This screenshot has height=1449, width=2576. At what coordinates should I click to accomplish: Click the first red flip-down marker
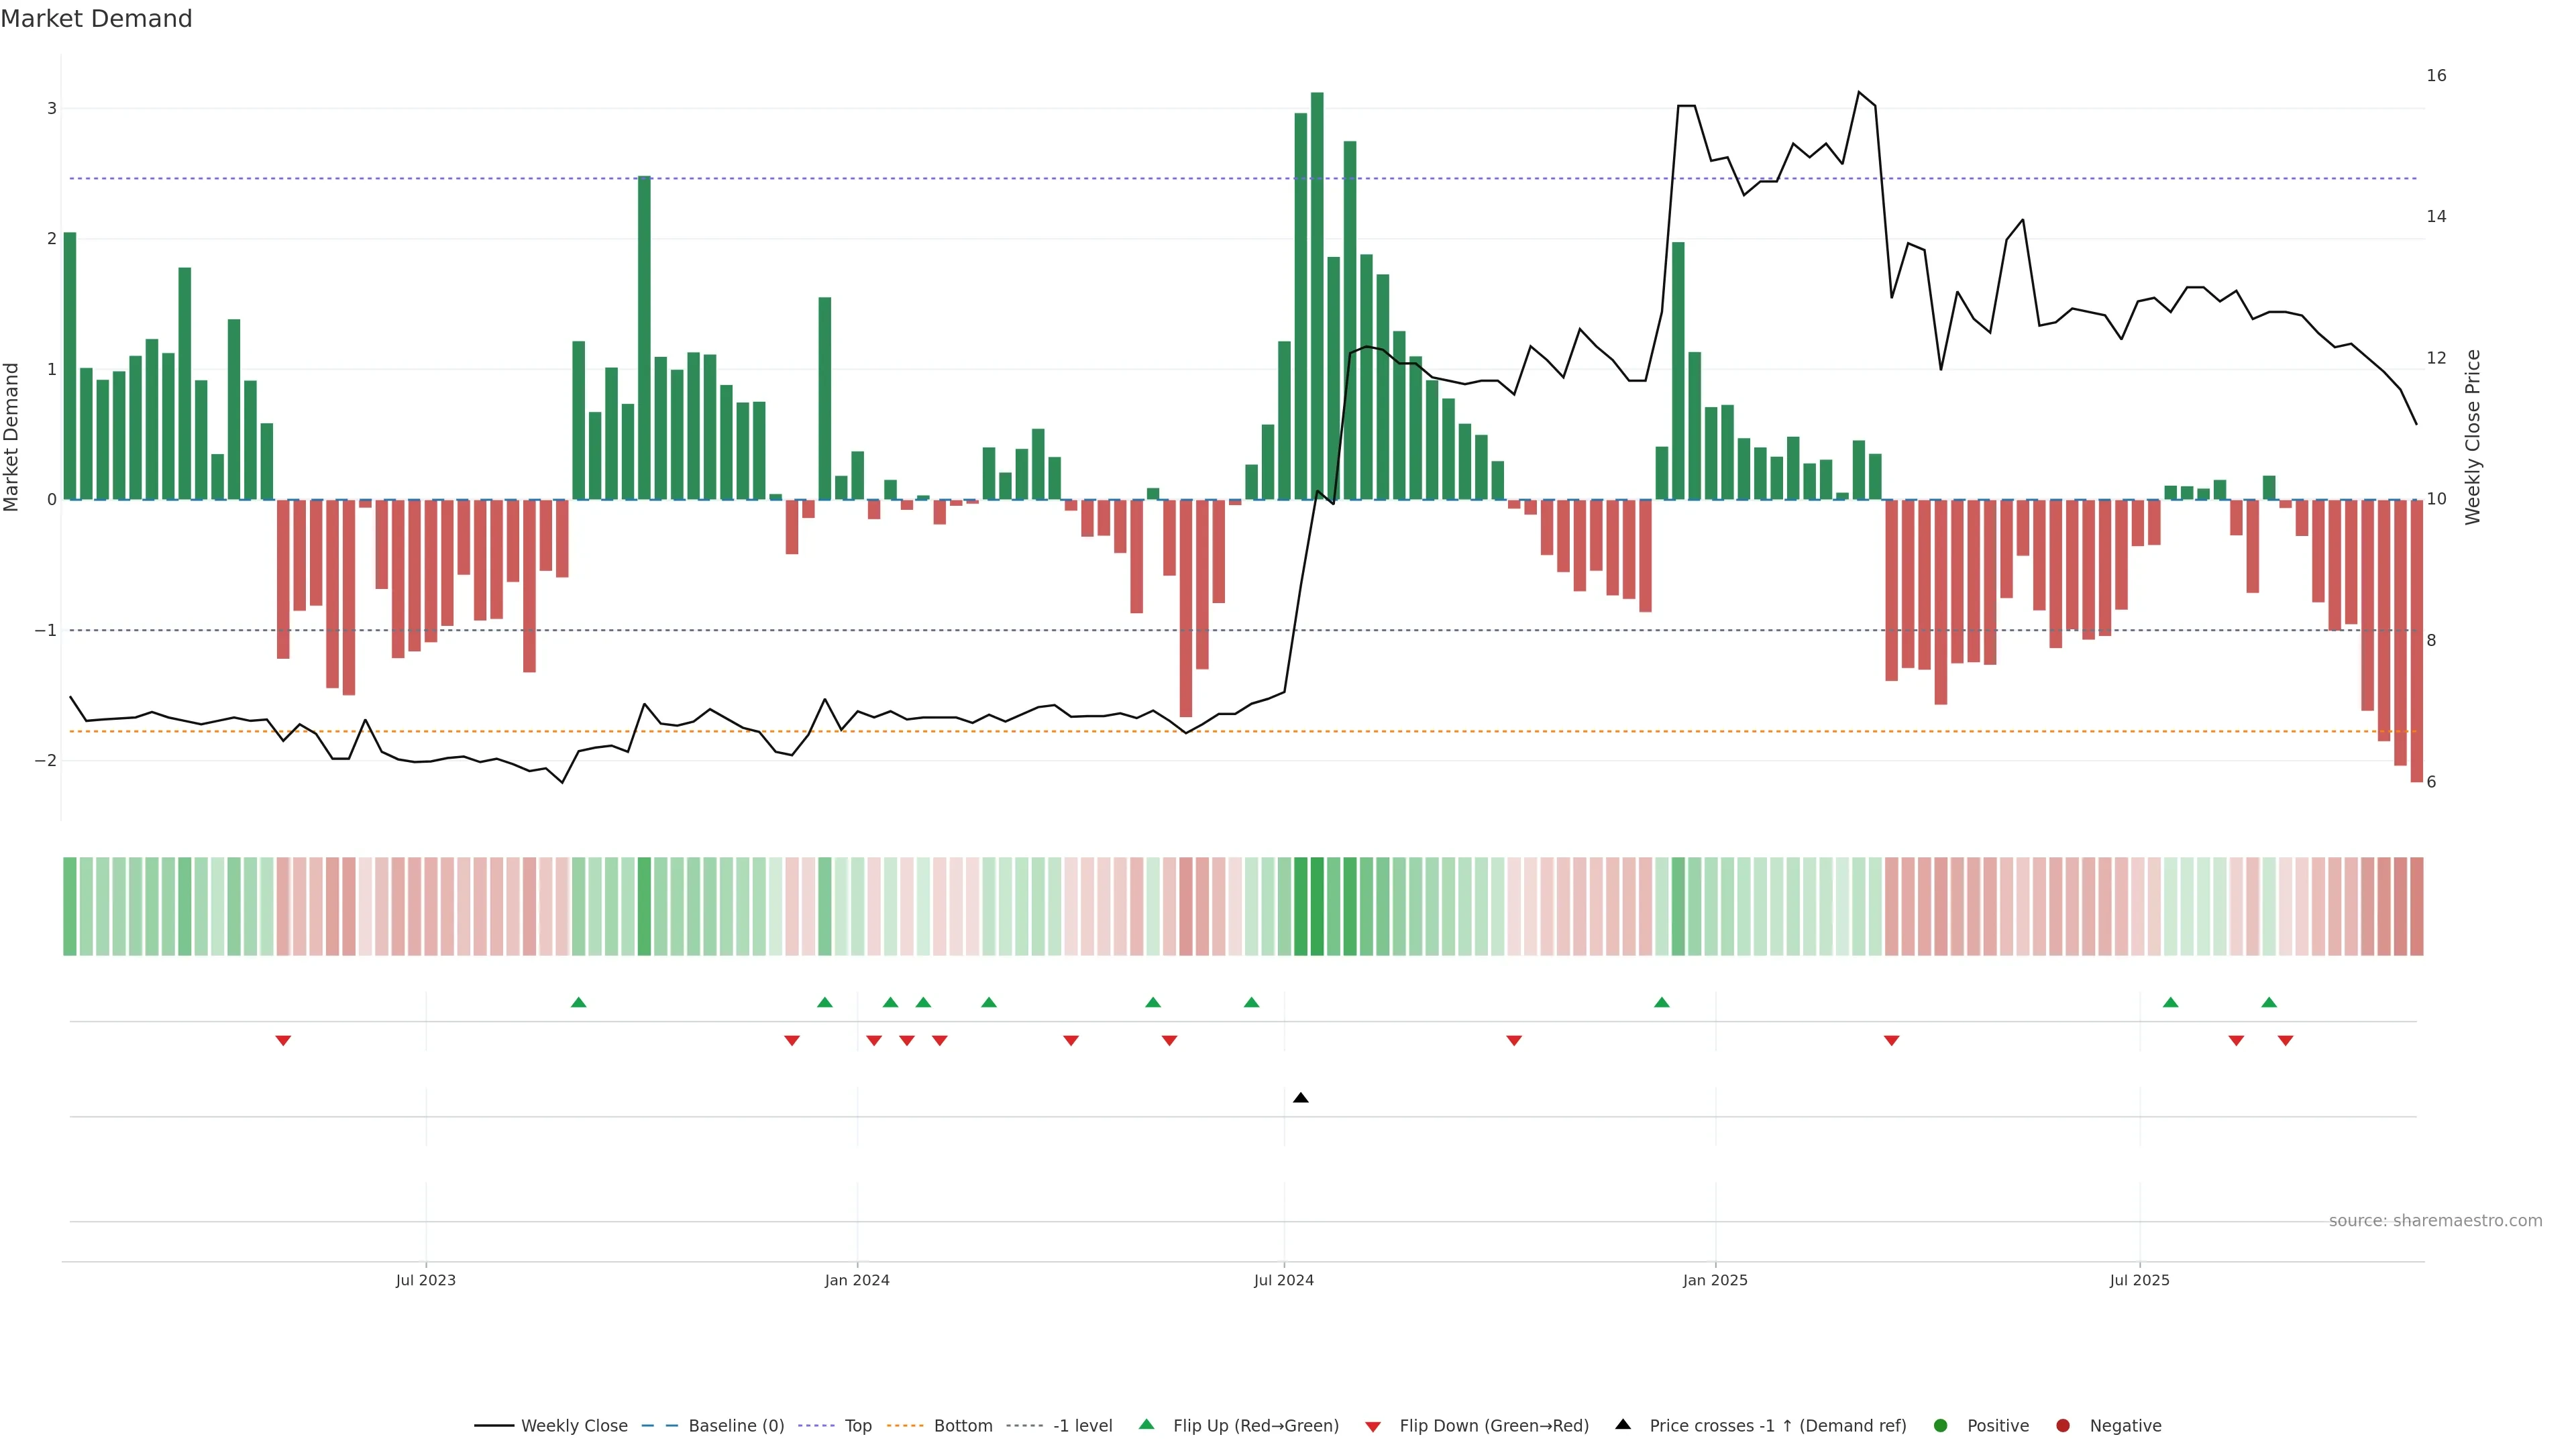pyautogui.click(x=283, y=1041)
